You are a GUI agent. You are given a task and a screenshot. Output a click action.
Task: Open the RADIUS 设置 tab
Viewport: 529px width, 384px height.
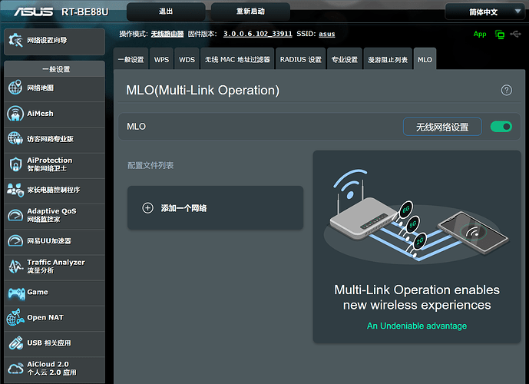300,59
